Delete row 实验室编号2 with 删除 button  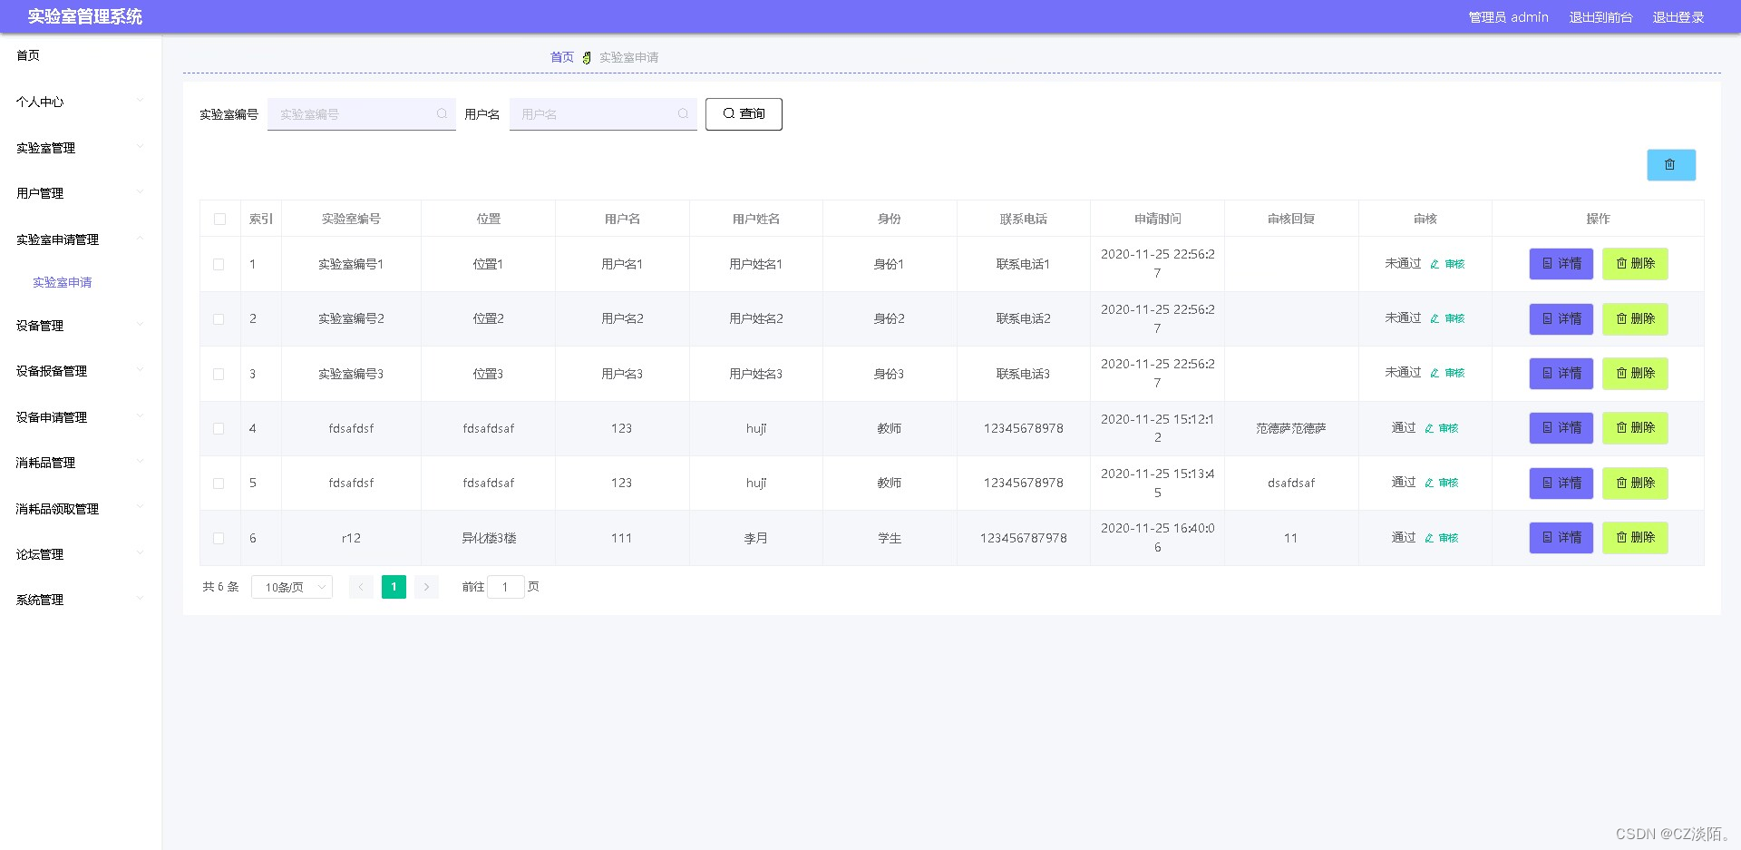[x=1635, y=318]
